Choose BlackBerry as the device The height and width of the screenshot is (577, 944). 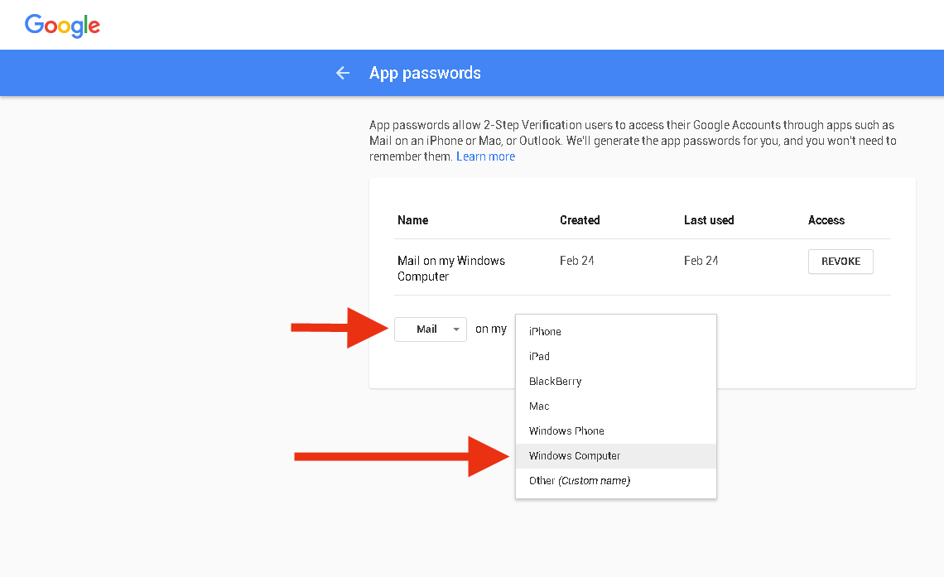[555, 381]
